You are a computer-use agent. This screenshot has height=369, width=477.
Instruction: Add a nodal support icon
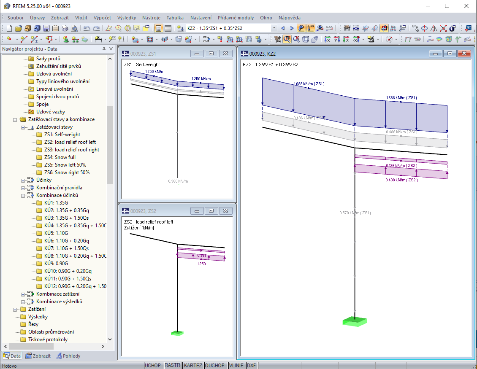(x=66, y=39)
